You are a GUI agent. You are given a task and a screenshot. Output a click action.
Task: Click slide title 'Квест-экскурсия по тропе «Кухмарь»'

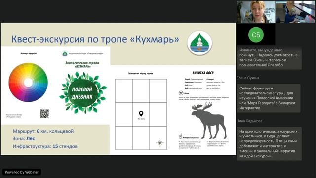95,39
